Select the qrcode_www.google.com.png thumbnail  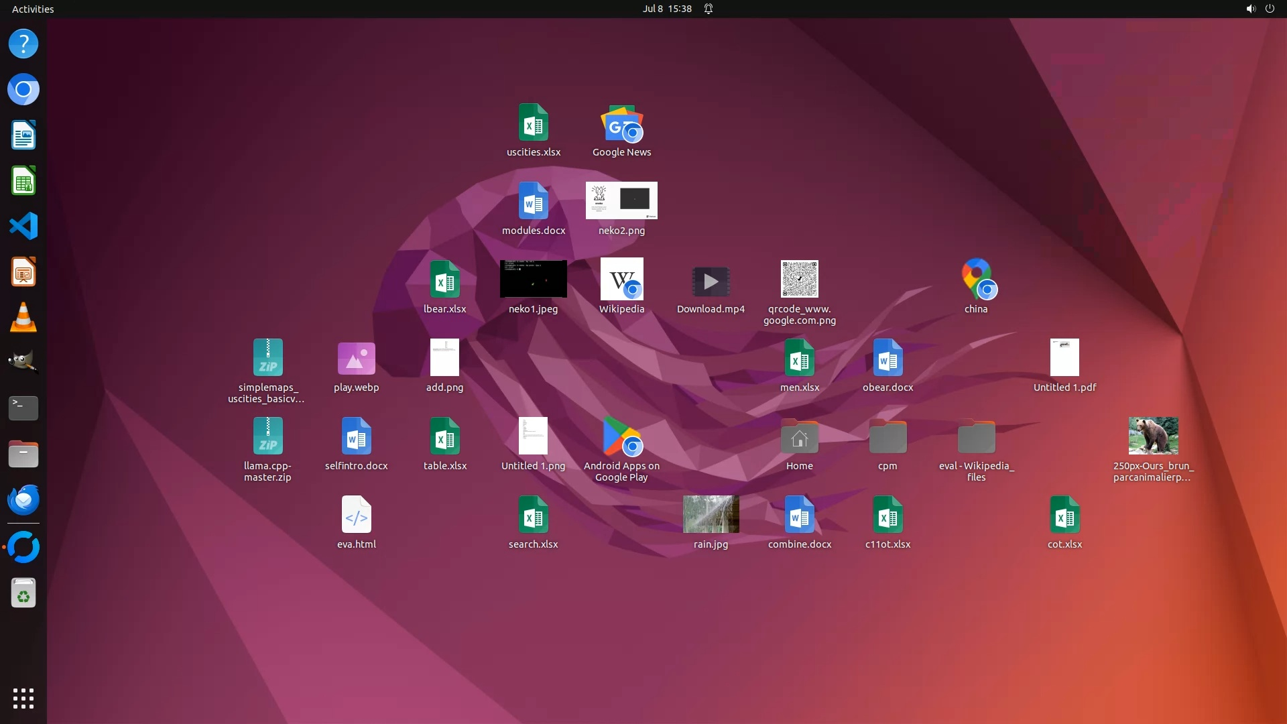click(799, 279)
